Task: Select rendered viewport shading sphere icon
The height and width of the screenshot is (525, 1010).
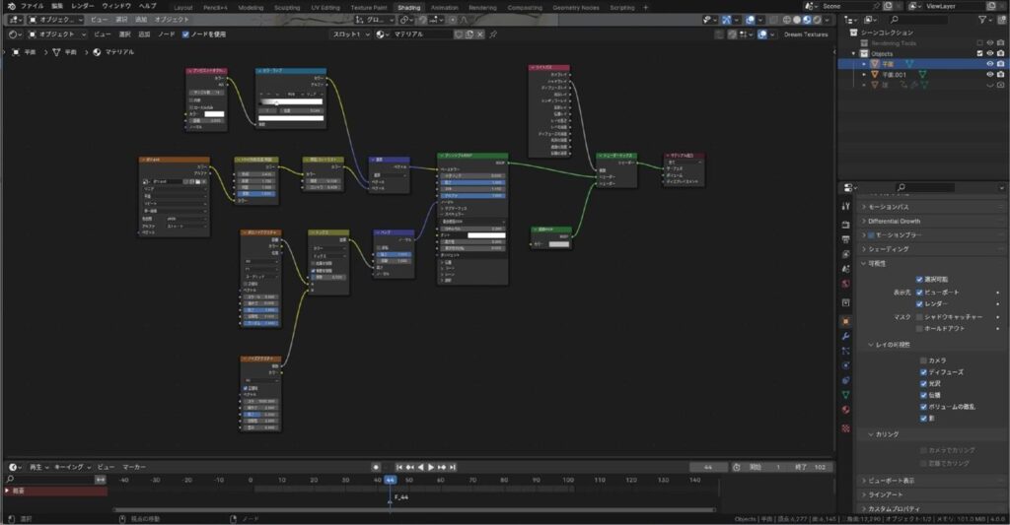Action: click(817, 20)
